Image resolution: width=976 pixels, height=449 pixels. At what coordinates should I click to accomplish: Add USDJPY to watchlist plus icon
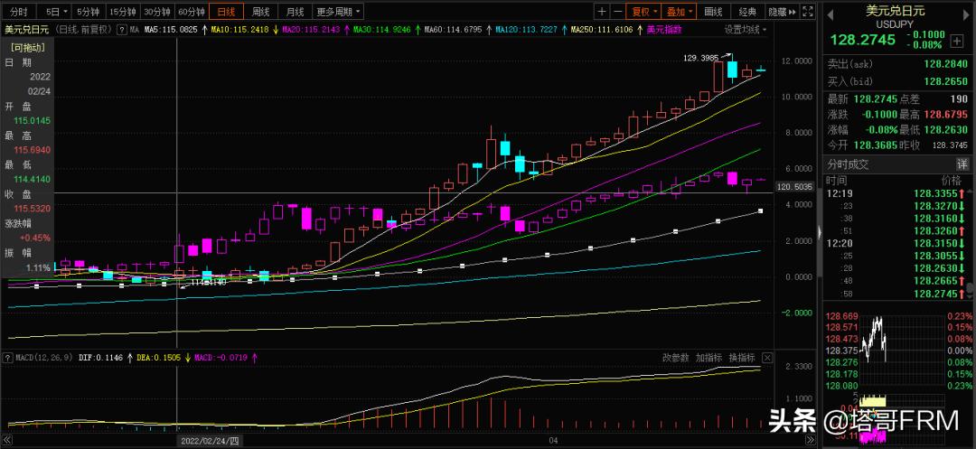pyautogui.click(x=957, y=41)
